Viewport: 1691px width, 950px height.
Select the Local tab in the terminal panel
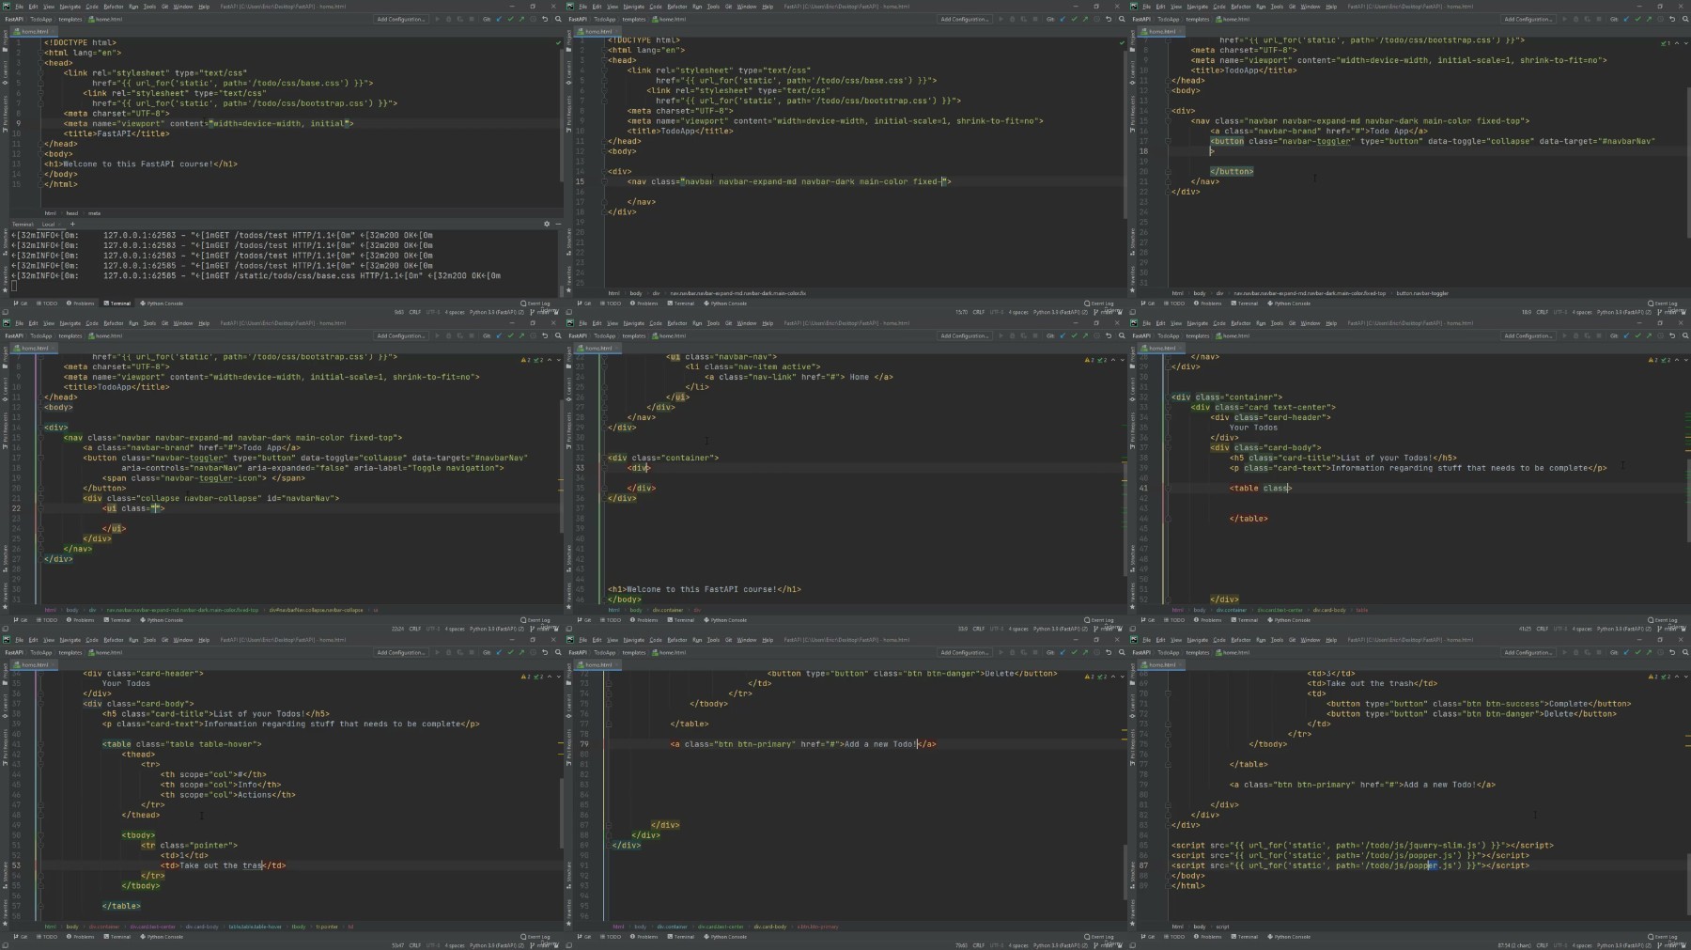click(48, 224)
